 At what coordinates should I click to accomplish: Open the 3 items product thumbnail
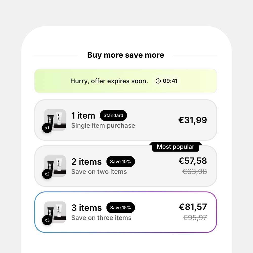point(55,212)
